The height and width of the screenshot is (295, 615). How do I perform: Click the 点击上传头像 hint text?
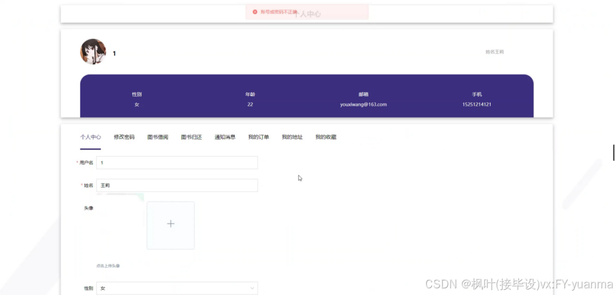point(108,266)
